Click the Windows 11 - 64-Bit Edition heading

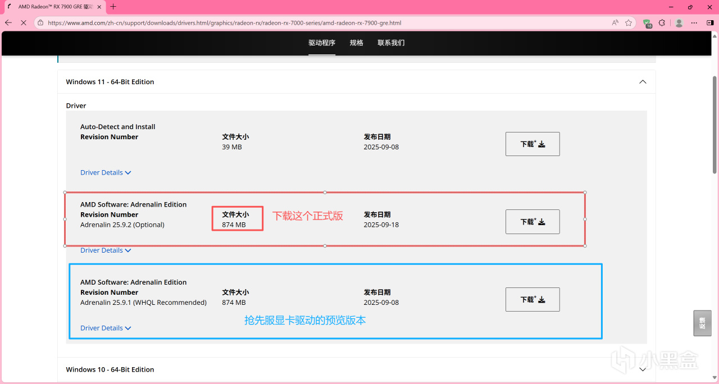point(110,82)
